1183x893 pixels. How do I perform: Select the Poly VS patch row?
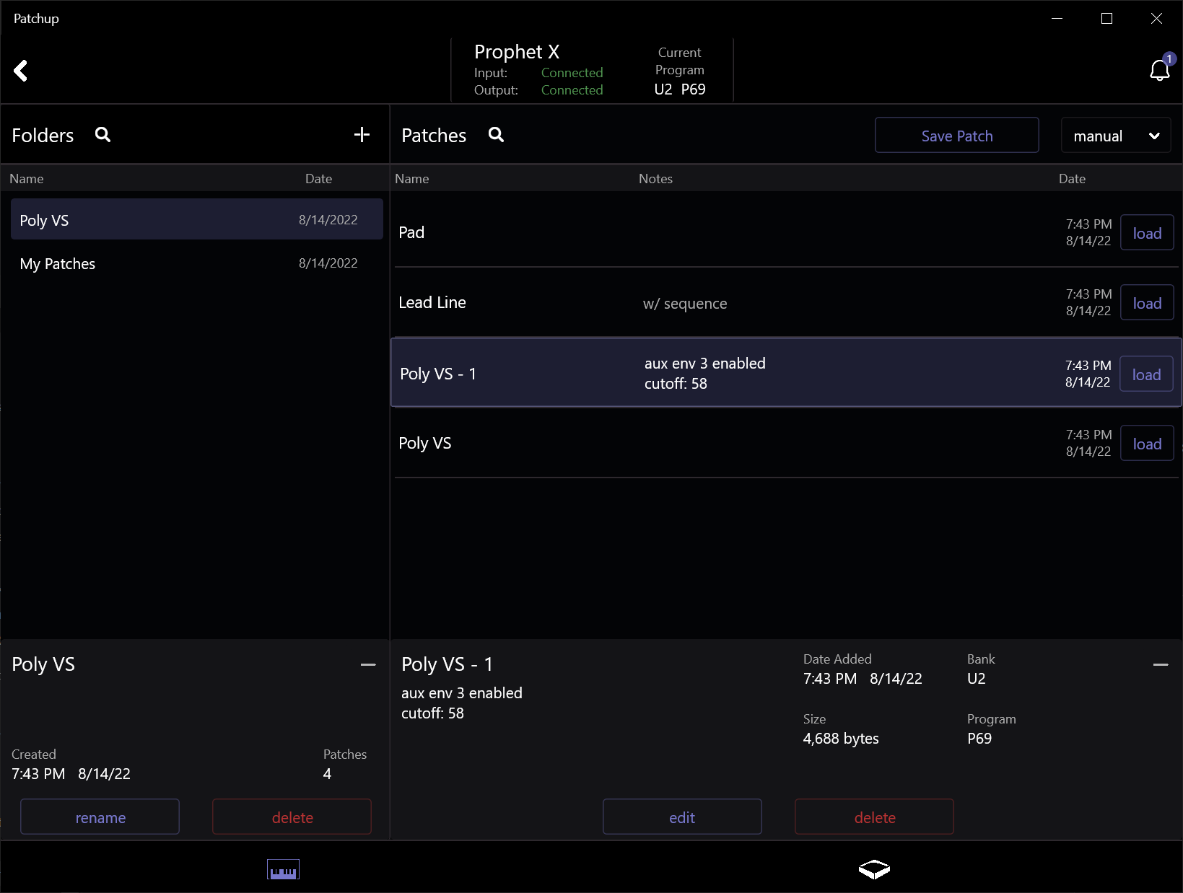[x=787, y=443]
